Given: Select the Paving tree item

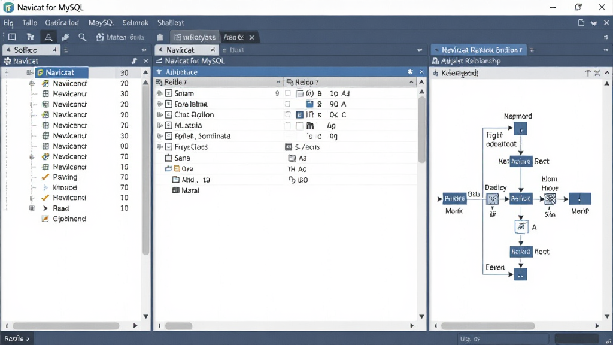Looking at the screenshot, I should (65, 177).
